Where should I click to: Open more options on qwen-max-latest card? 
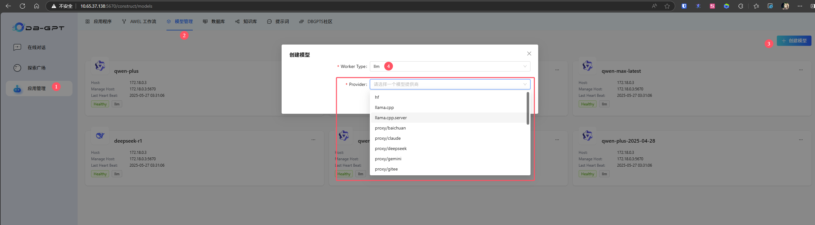[x=801, y=70]
